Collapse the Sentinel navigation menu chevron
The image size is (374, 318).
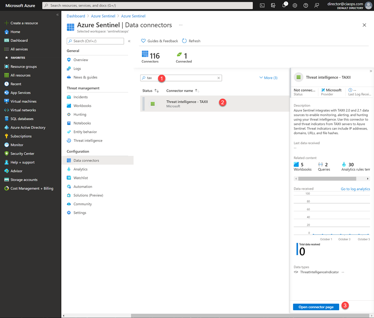coord(129,41)
